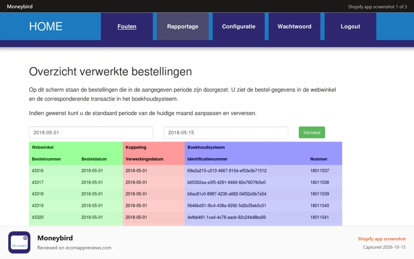Click the Boekhoudsysteem column group header

tap(206, 147)
